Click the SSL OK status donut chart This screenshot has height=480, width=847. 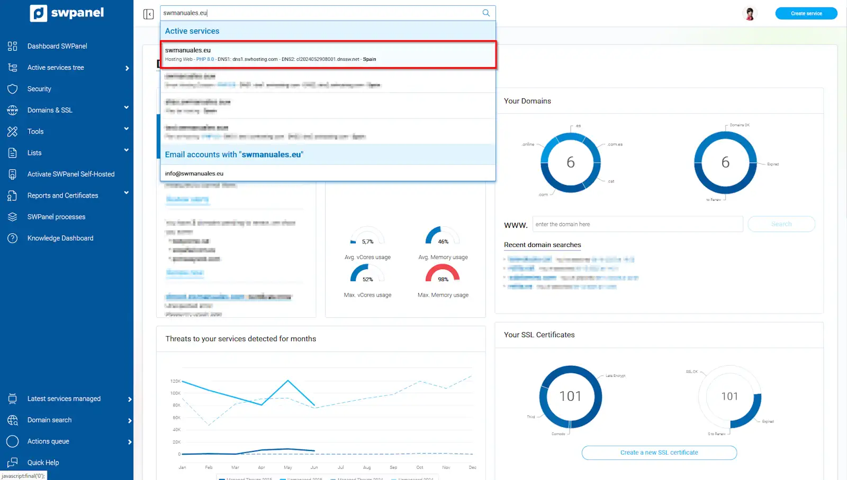pyautogui.click(x=729, y=396)
